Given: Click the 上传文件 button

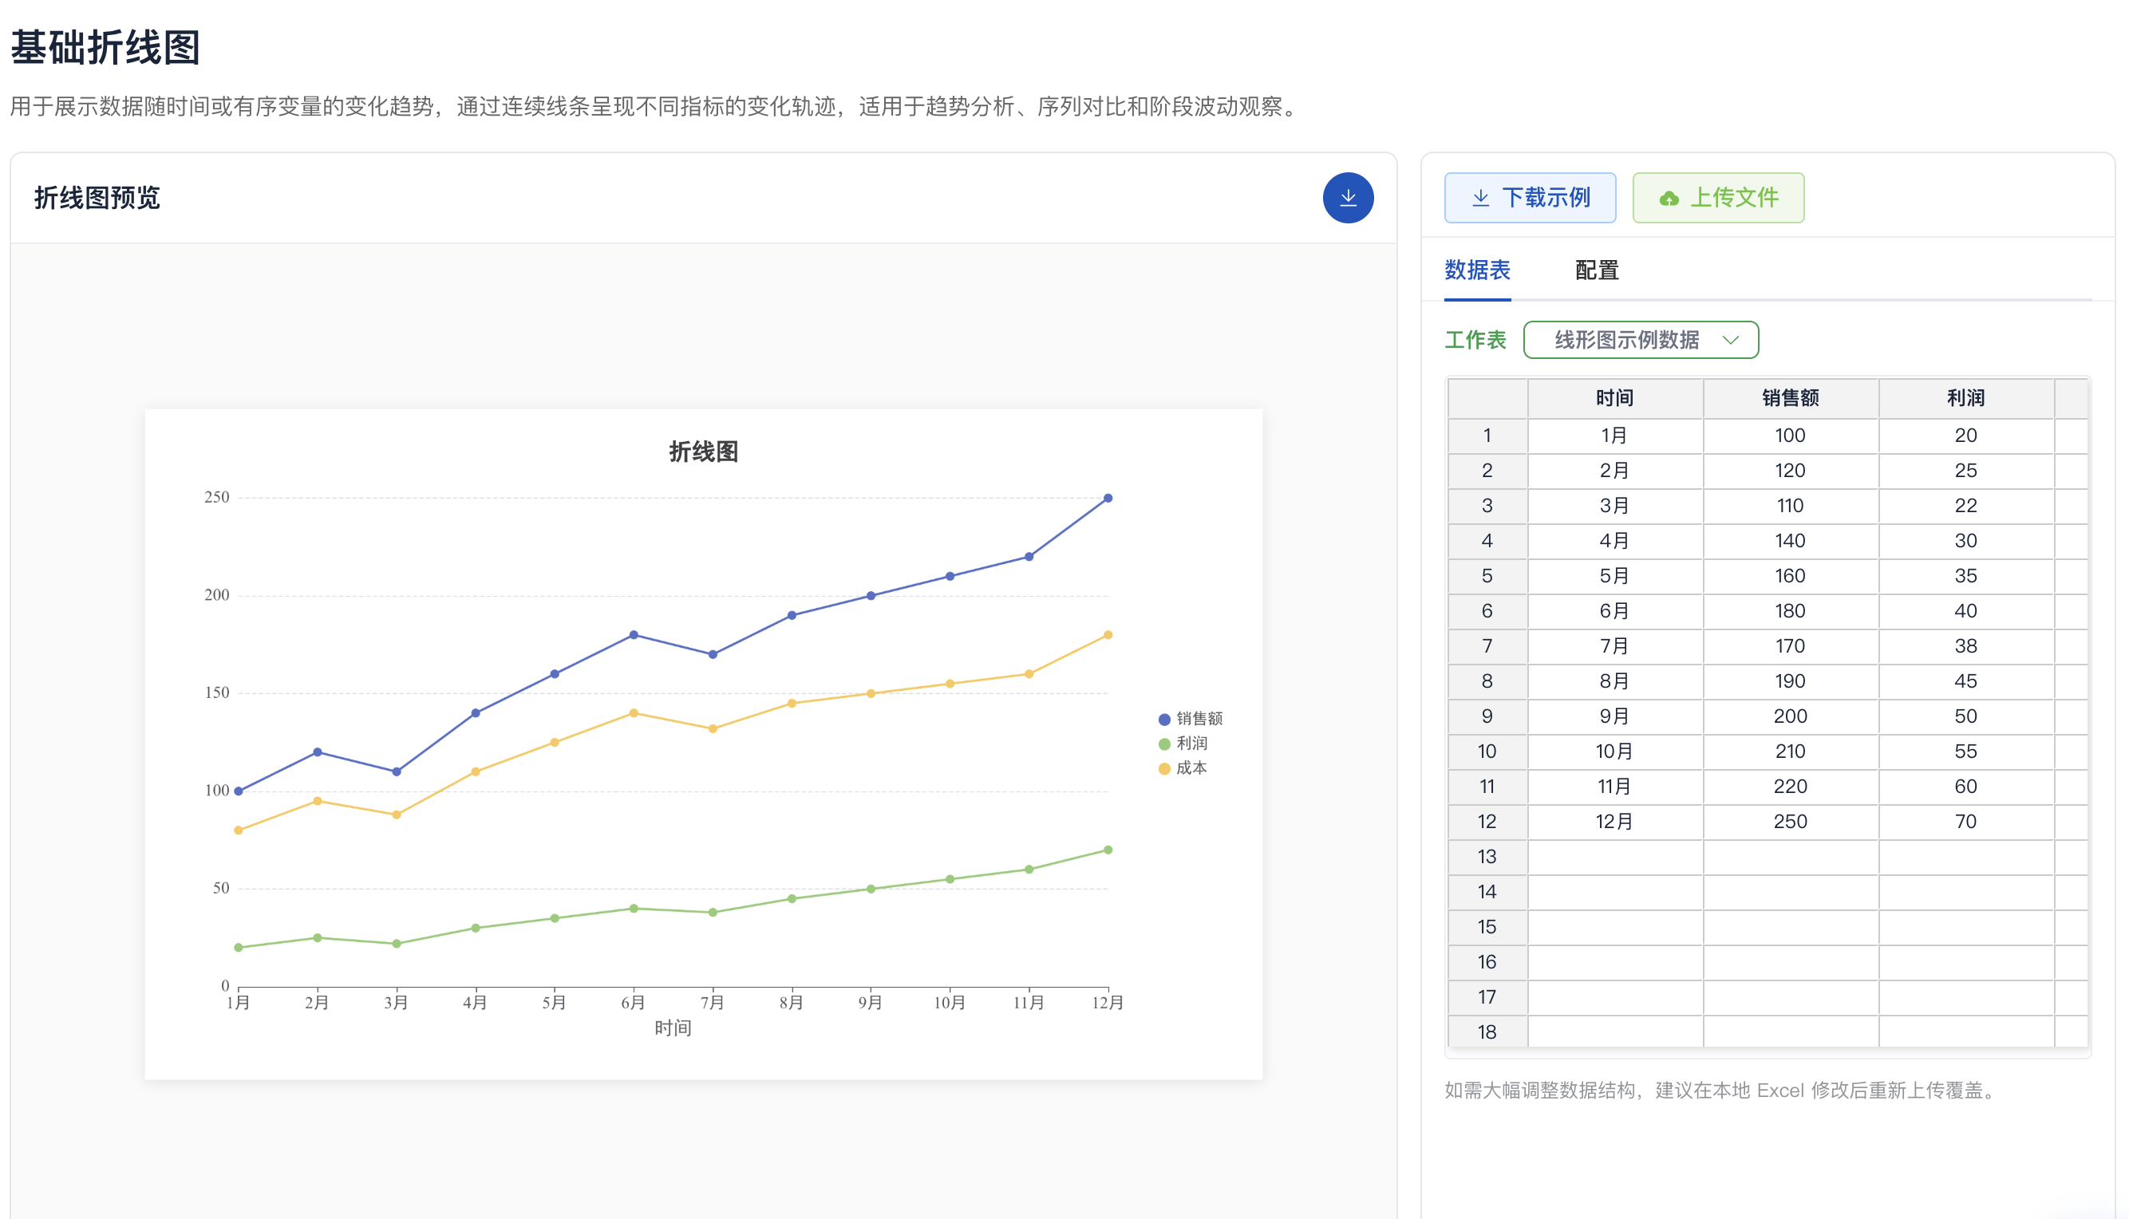Looking at the screenshot, I should click(x=1718, y=198).
